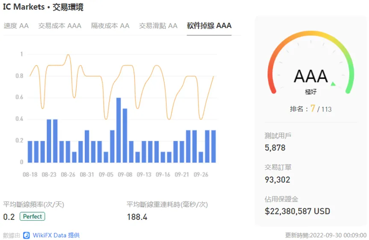The height and width of the screenshot is (240, 369).
Task: Click the 更新時間 timestamp text
Action: click(x=326, y=235)
